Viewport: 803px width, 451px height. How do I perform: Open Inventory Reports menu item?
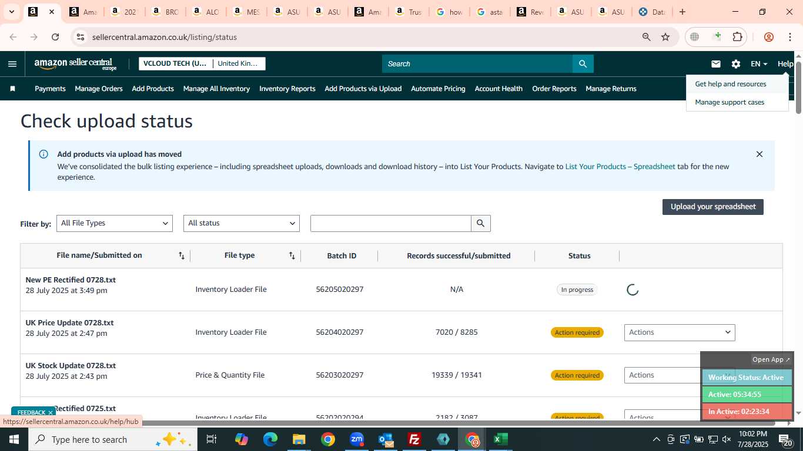click(x=287, y=89)
